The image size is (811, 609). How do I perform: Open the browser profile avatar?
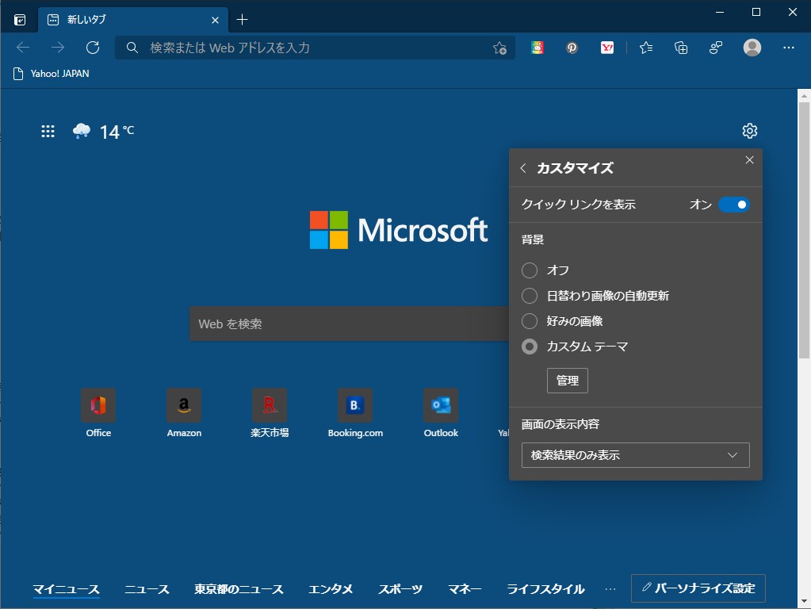pos(752,48)
